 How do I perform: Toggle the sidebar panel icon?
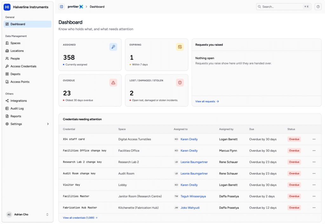pyautogui.click(x=61, y=7)
